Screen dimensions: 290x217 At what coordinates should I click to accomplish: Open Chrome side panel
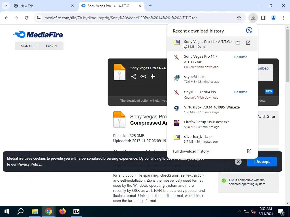tap(263, 18)
